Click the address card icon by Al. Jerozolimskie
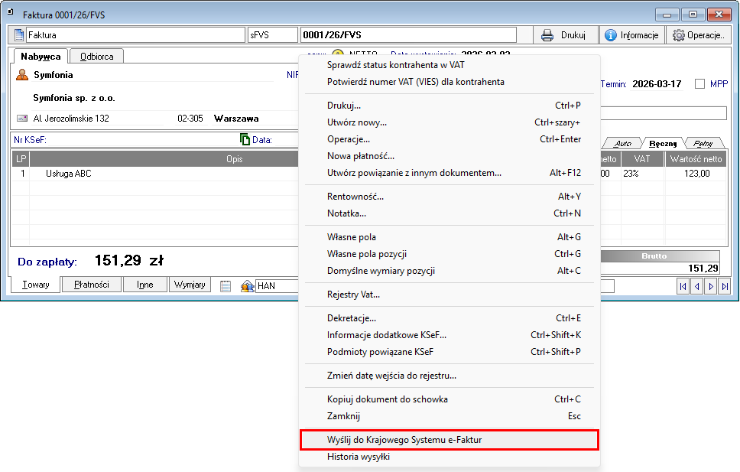The height and width of the screenshot is (472, 740). click(21, 119)
